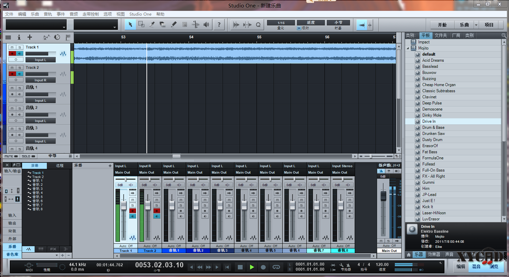
Task: Toggle the Loop transport button
Action: coord(276,267)
